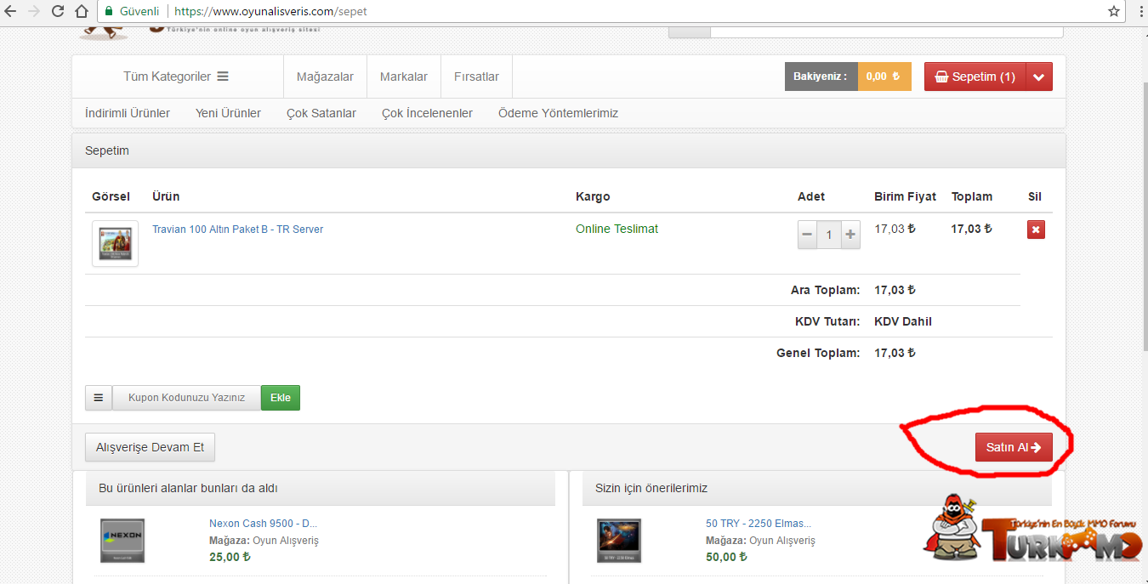This screenshot has width=1148, height=584.
Task: Click the Nexon product thumbnail
Action: (x=122, y=541)
